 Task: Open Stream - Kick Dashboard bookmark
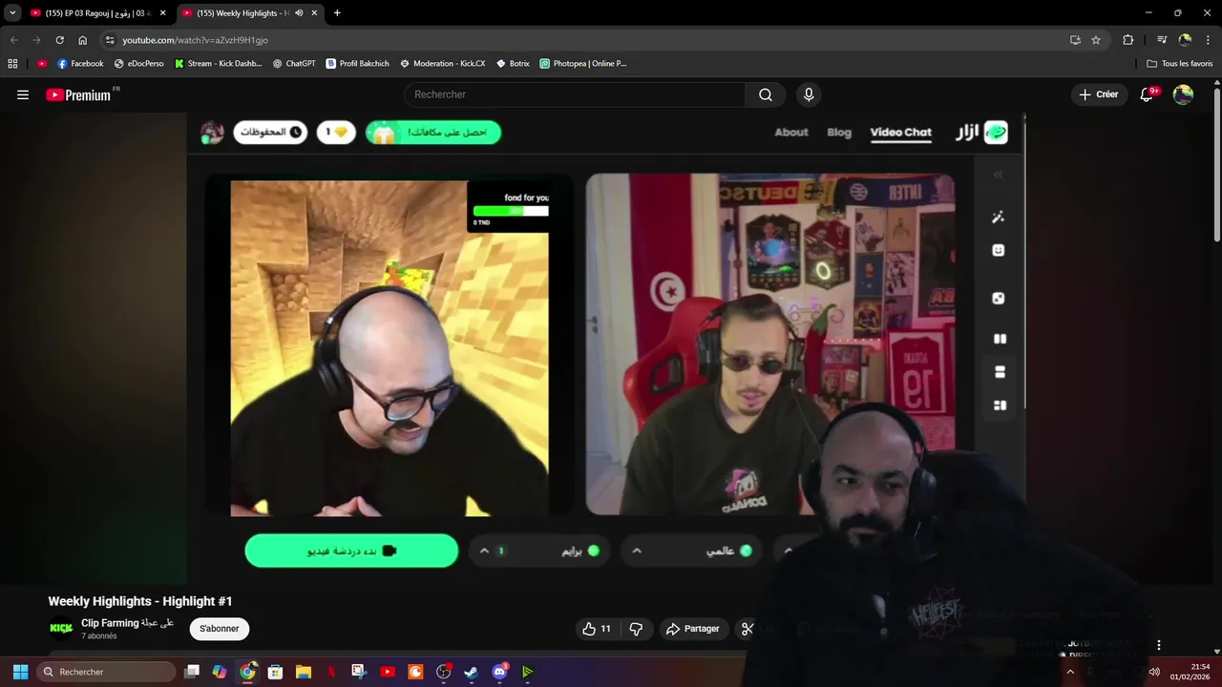[218, 64]
